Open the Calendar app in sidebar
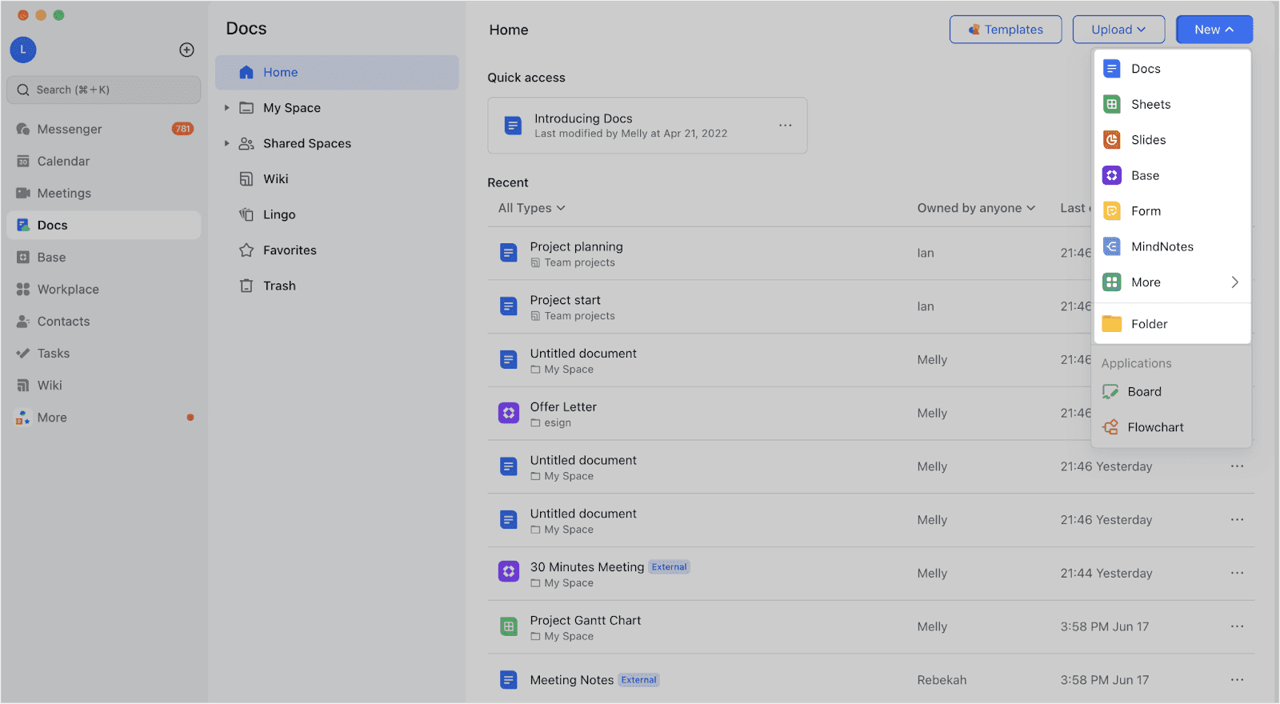This screenshot has height=704, width=1280. [63, 161]
